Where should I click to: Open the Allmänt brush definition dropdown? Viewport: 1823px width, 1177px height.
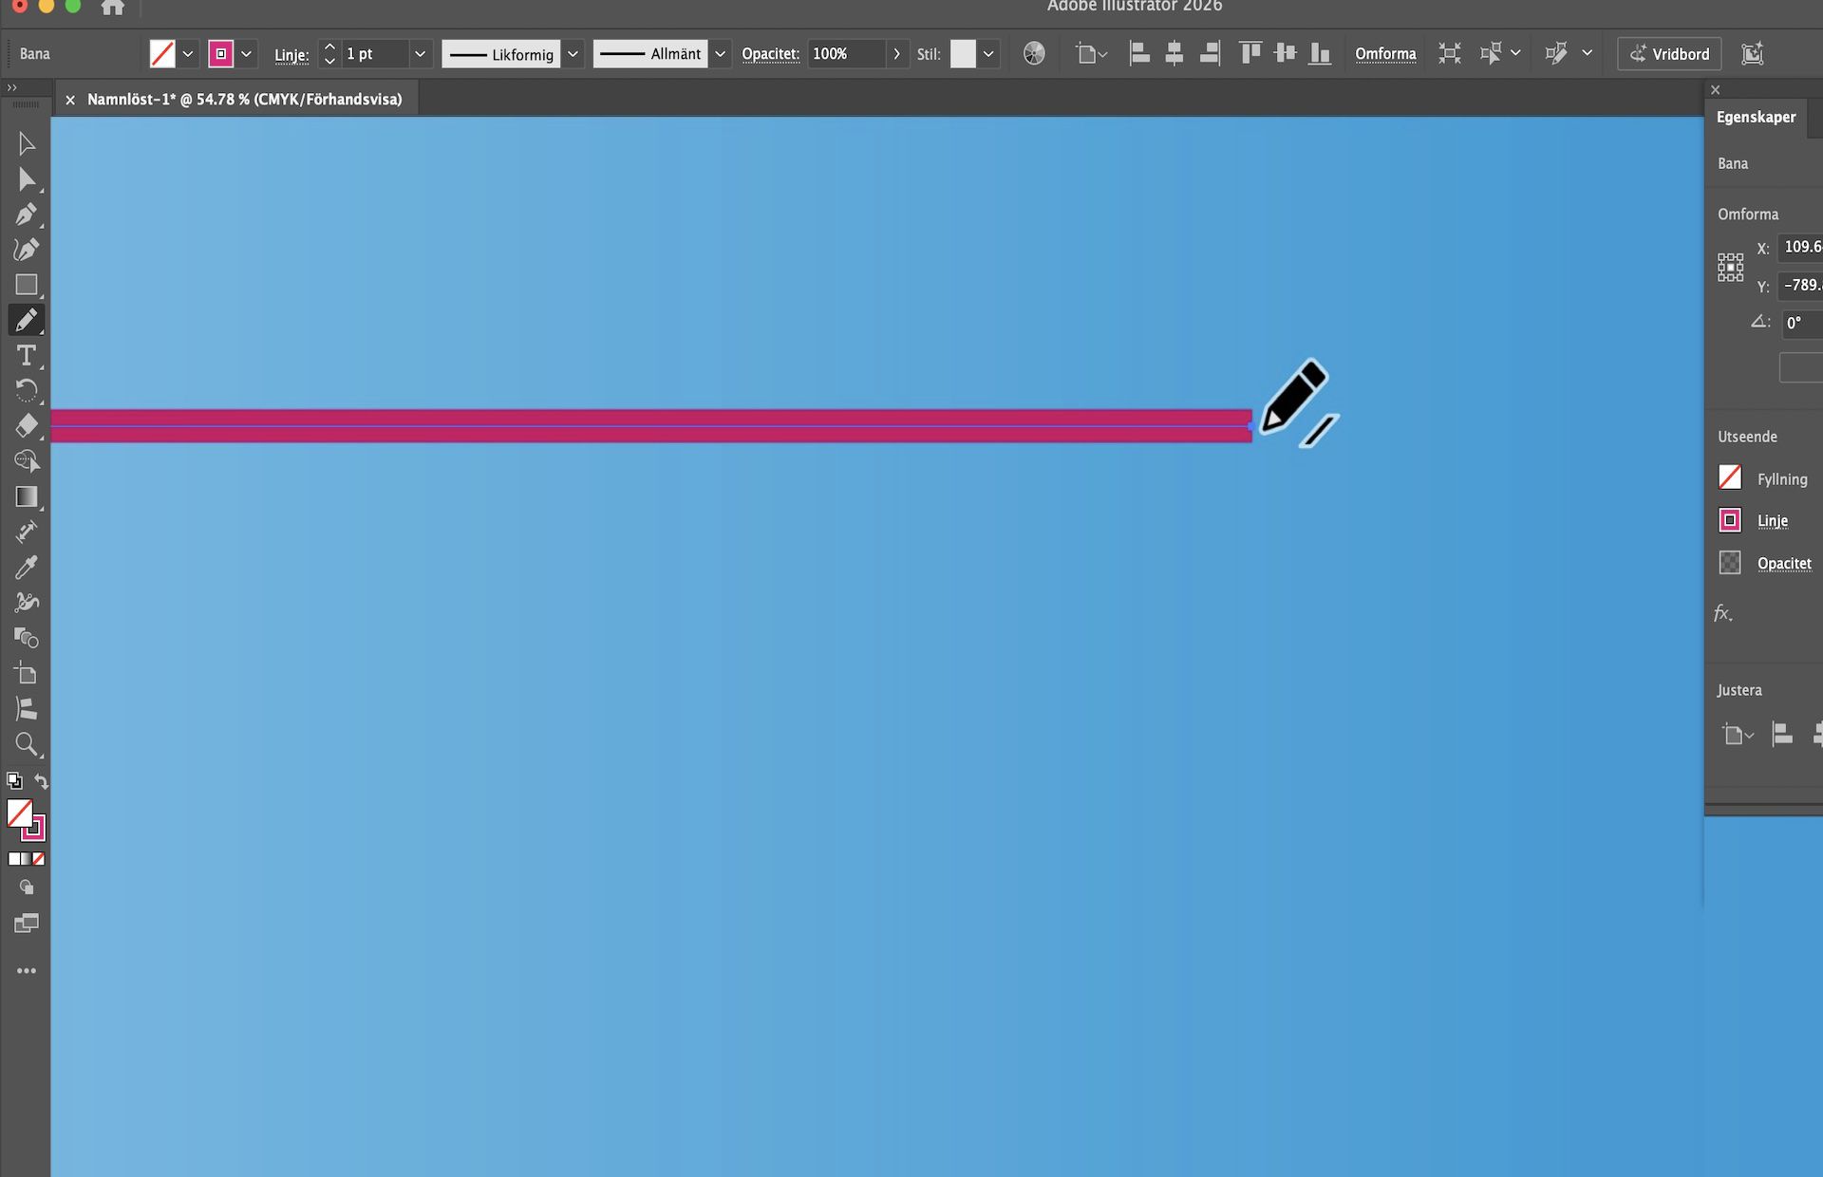coord(720,54)
